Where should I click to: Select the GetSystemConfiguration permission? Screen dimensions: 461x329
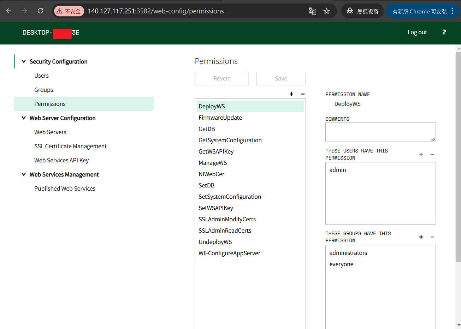tap(250, 140)
